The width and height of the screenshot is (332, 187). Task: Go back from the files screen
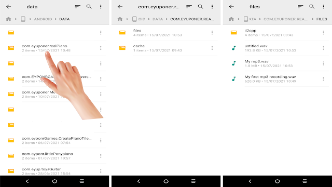tap(231, 7)
